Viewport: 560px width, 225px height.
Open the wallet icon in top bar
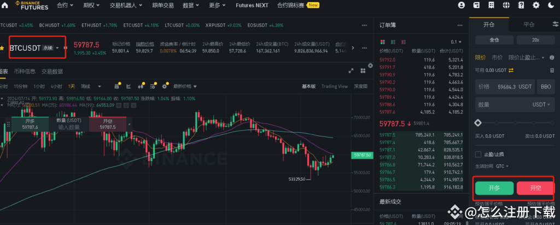pyautogui.click(x=476, y=5)
